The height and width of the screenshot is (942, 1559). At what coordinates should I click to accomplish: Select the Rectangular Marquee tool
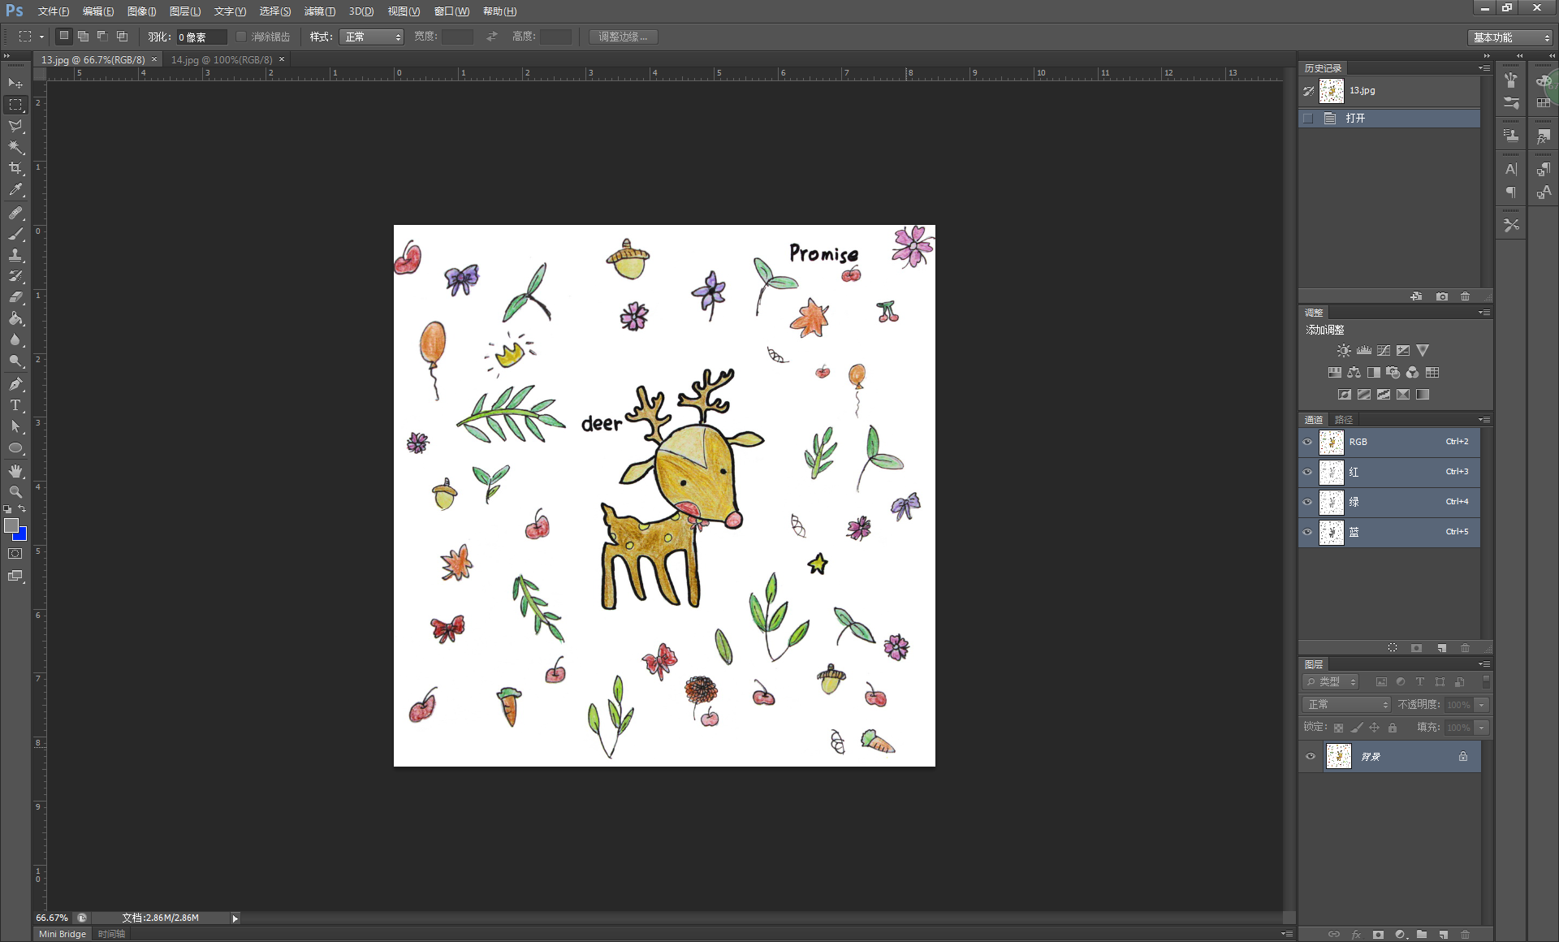(15, 105)
